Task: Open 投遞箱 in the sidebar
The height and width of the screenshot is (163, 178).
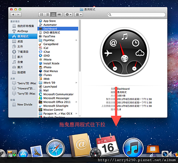Action: click(23, 72)
